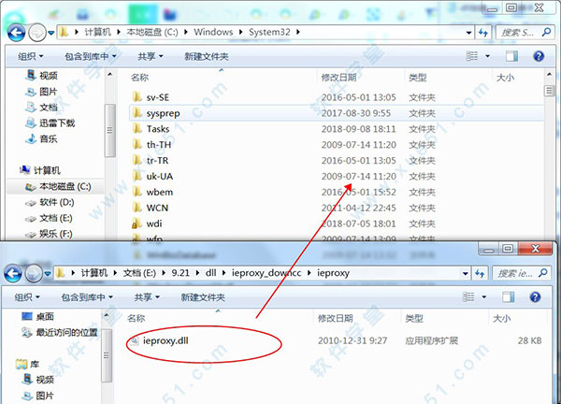Expand the 共享 dropdown in lower window
Viewport: 561px width, 404px height.
tap(147, 296)
